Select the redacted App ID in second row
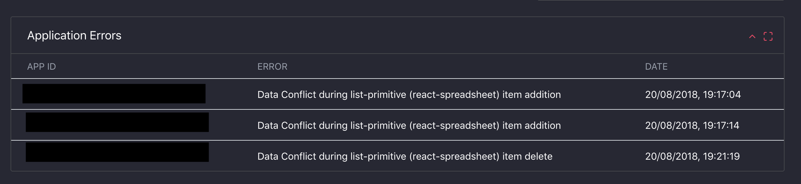The image size is (801, 184). (117, 122)
